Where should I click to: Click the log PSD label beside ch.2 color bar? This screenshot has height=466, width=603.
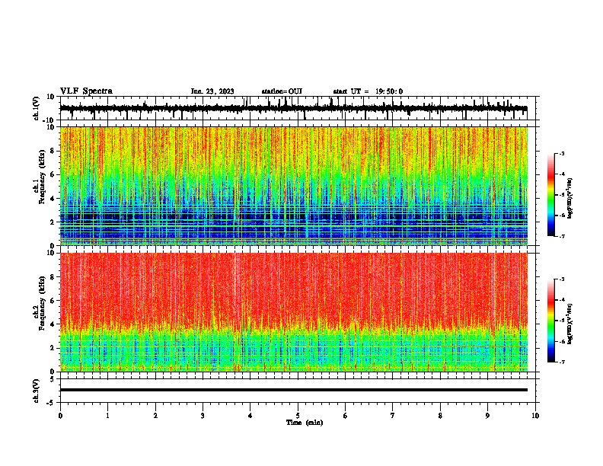pos(570,324)
